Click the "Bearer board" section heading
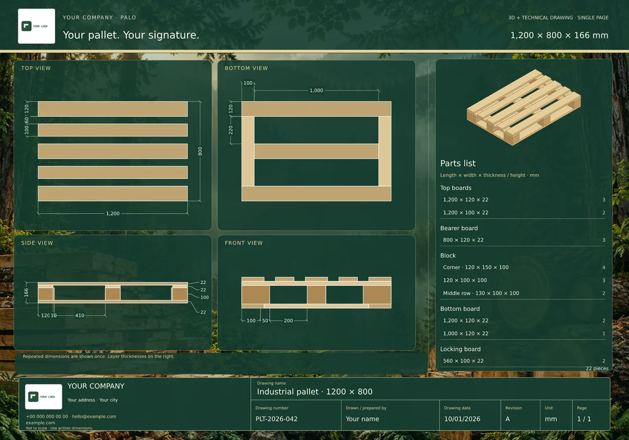The height and width of the screenshot is (440, 629). (459, 228)
